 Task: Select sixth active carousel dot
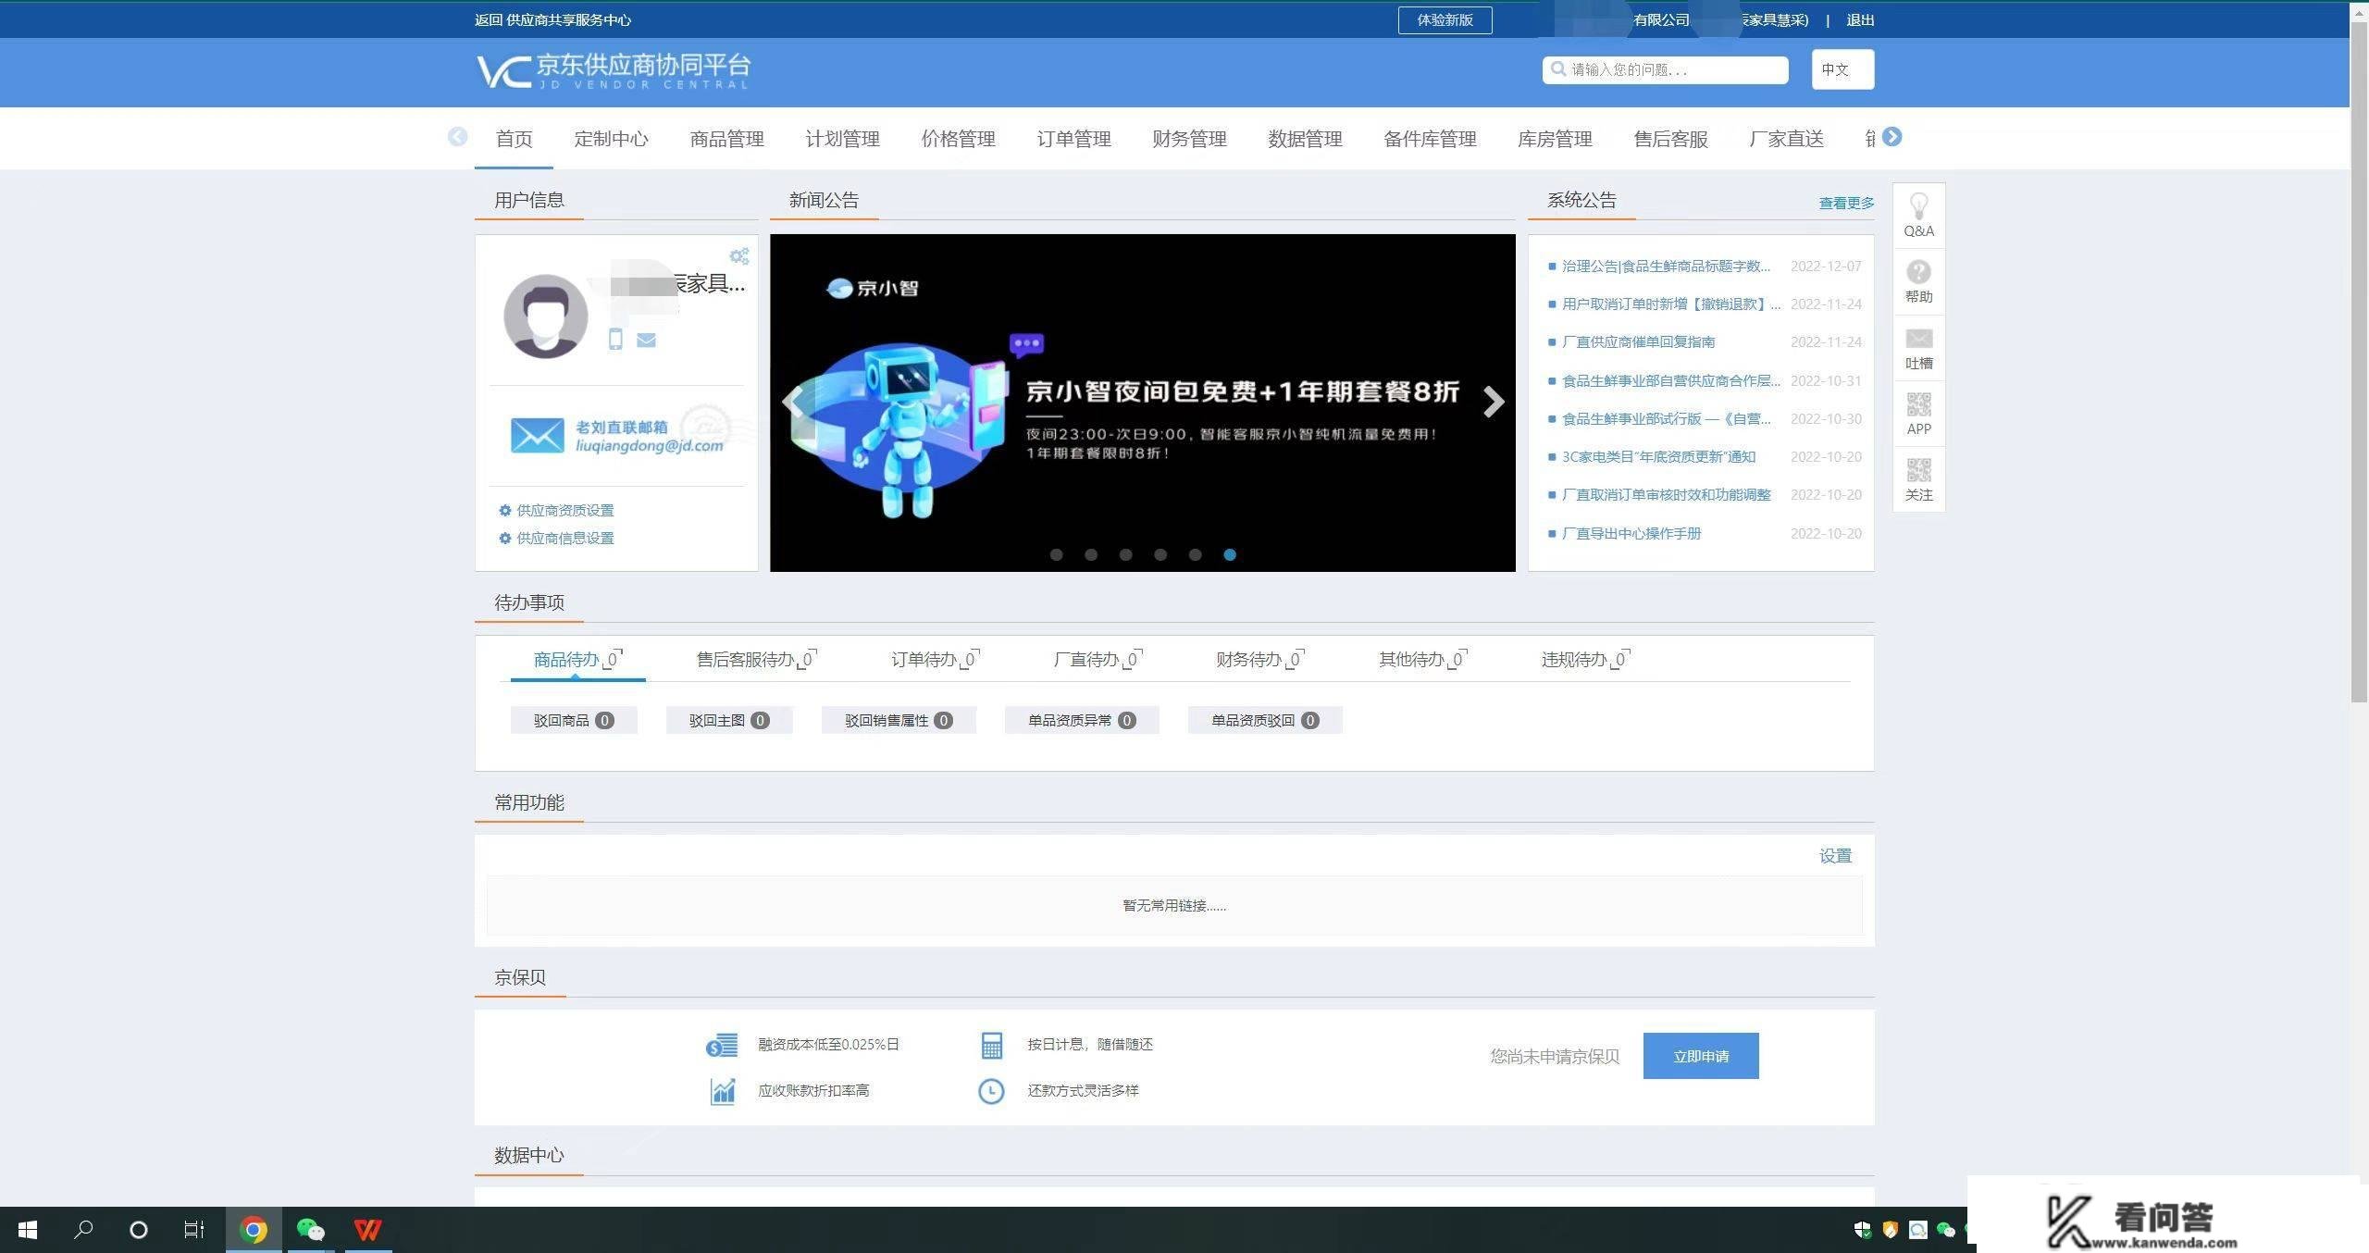1230,554
